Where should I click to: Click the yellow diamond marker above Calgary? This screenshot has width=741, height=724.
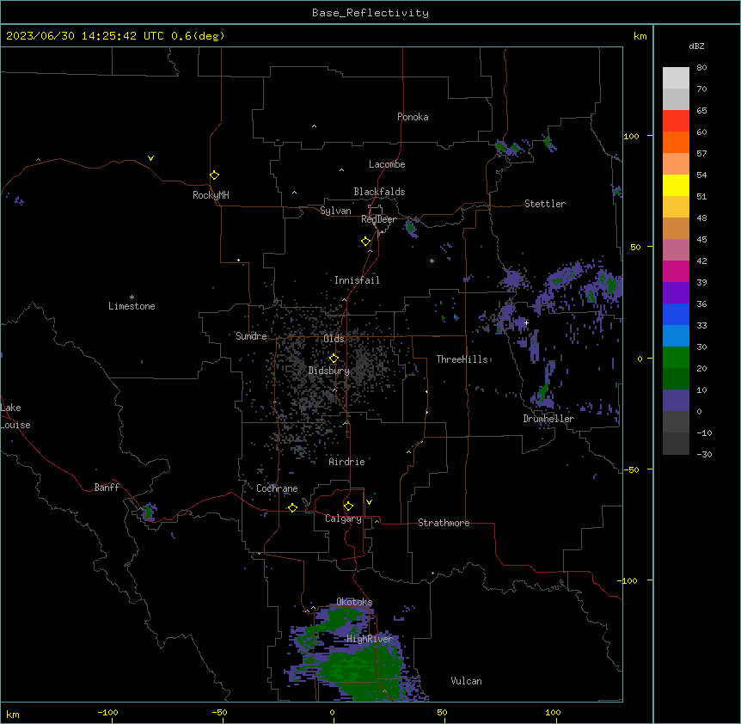click(x=348, y=506)
